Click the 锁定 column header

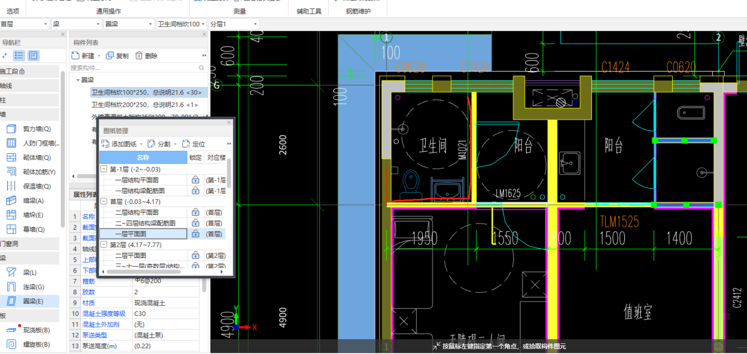pyautogui.click(x=195, y=157)
